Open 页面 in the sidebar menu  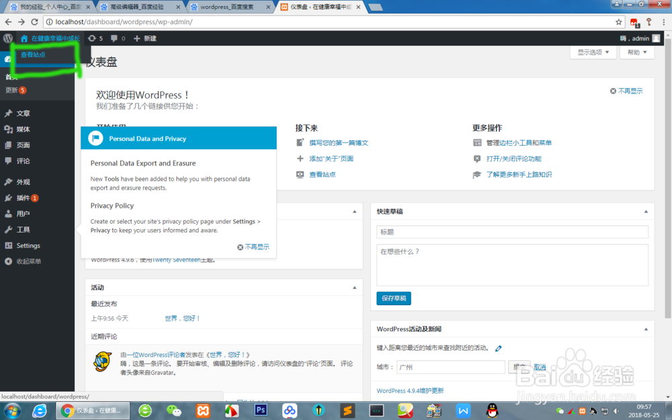(x=23, y=145)
